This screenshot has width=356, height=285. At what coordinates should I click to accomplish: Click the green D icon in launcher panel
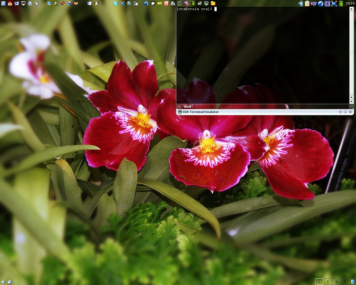tap(193, 3)
